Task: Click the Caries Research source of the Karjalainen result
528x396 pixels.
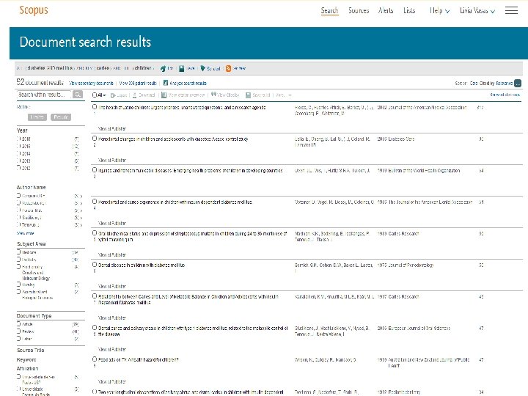Action: pos(404,297)
